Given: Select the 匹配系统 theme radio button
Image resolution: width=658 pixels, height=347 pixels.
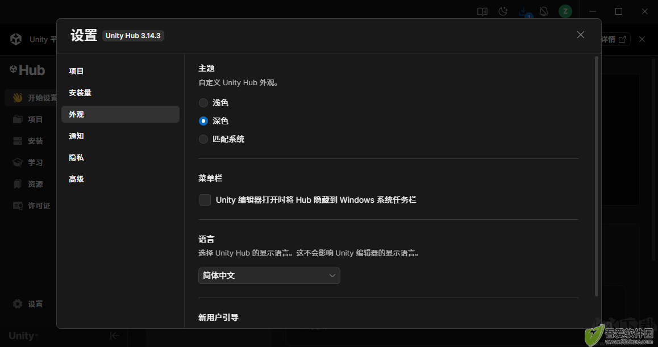Looking at the screenshot, I should point(203,139).
